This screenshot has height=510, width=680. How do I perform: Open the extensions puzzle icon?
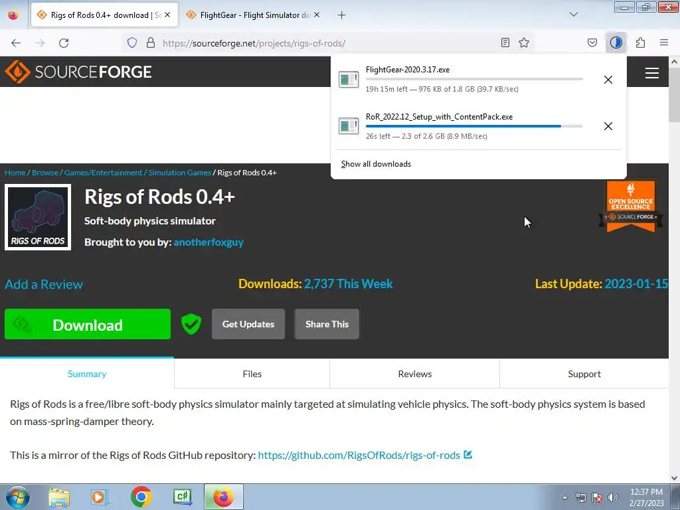click(x=640, y=42)
